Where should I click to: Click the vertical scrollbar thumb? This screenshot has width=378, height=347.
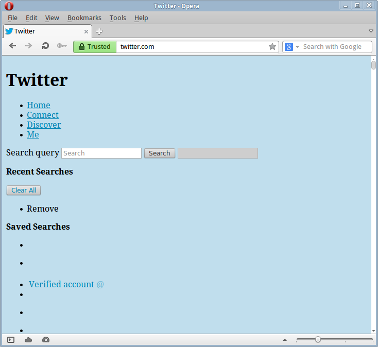[373, 65]
